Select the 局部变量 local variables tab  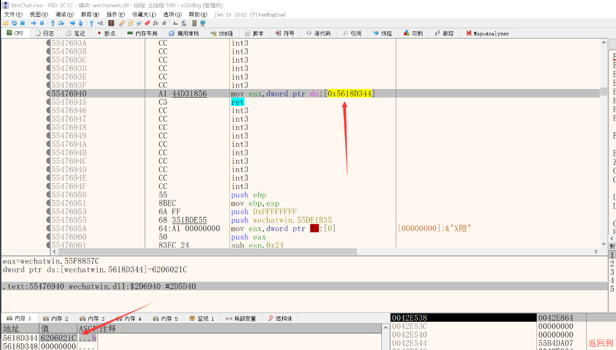coord(241,319)
